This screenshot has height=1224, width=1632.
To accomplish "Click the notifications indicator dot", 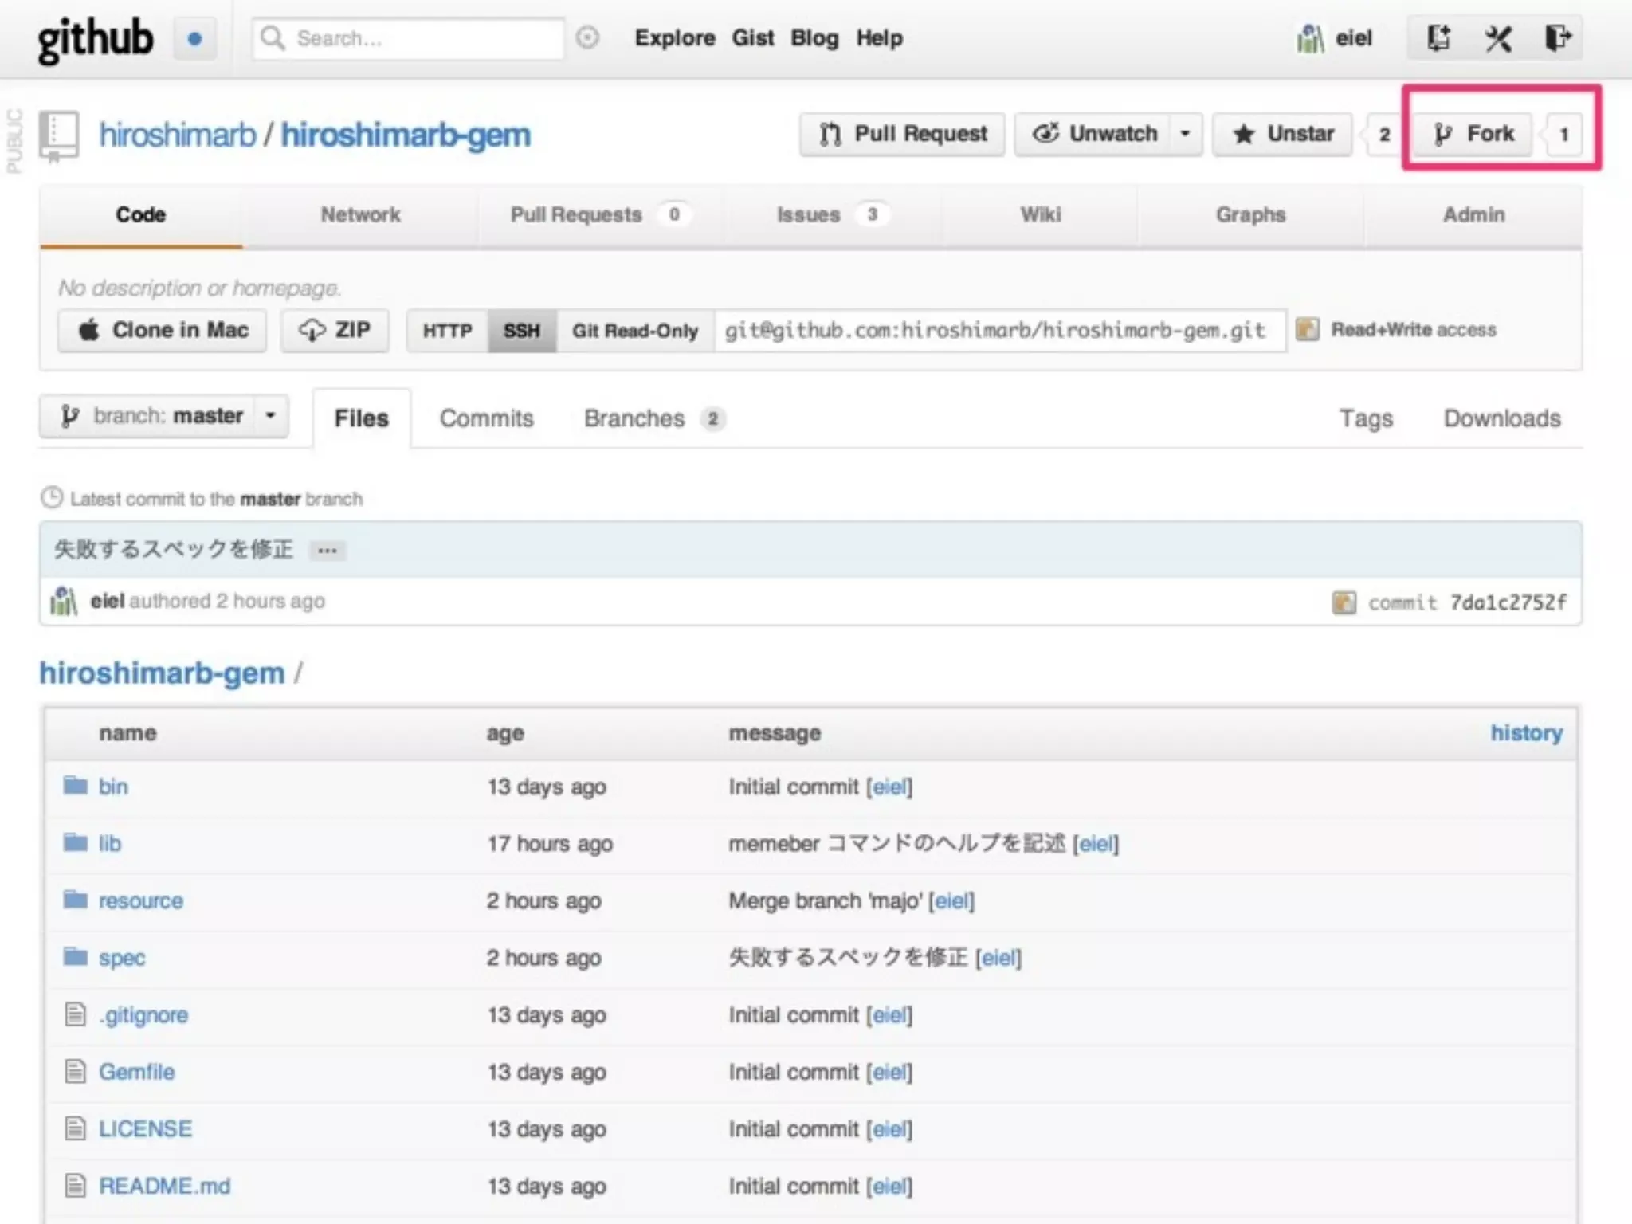I will (x=194, y=39).
